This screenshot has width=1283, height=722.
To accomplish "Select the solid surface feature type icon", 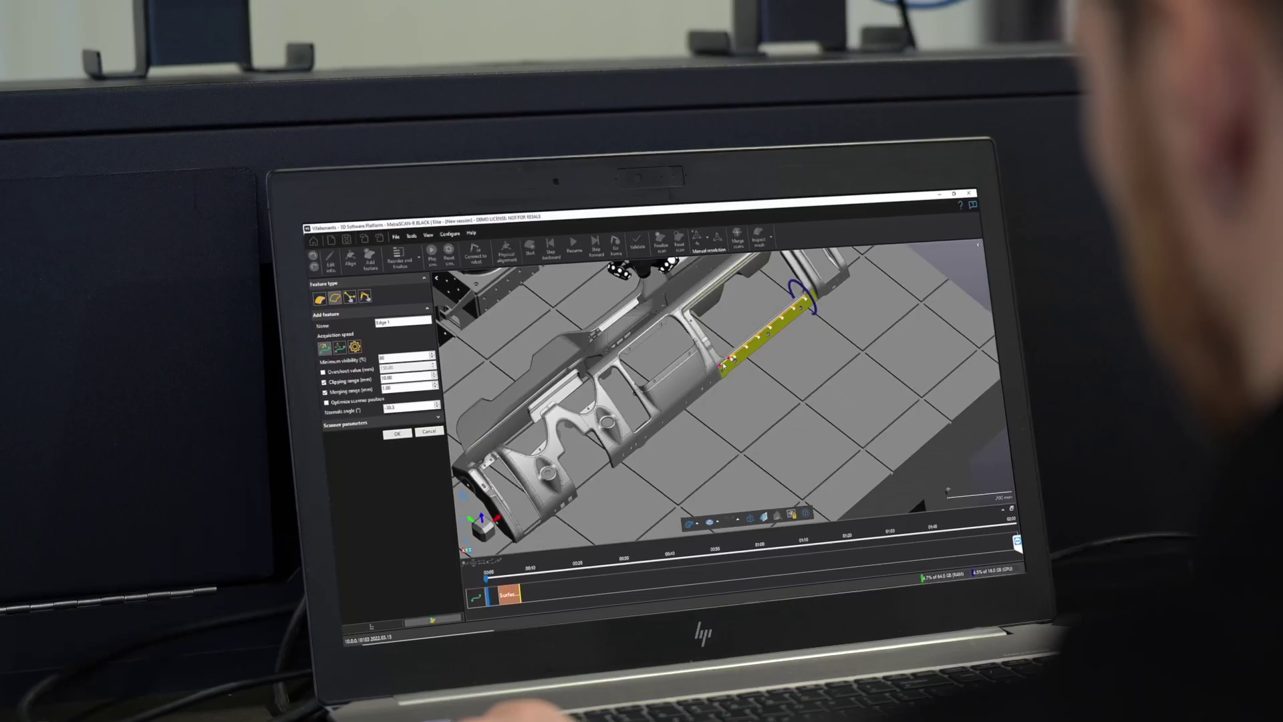I will coord(319,298).
